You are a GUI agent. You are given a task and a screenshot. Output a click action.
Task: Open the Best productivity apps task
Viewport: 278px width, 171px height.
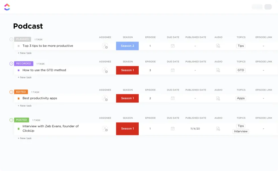point(40,98)
